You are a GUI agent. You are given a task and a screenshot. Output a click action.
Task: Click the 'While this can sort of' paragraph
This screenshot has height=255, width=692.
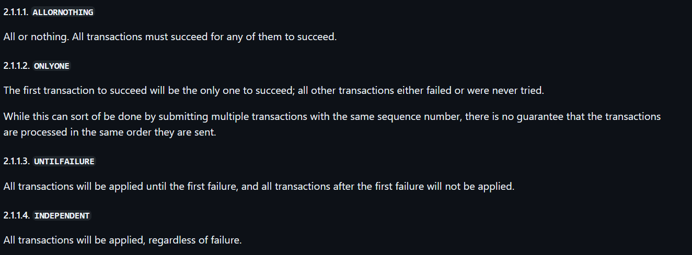(x=332, y=124)
